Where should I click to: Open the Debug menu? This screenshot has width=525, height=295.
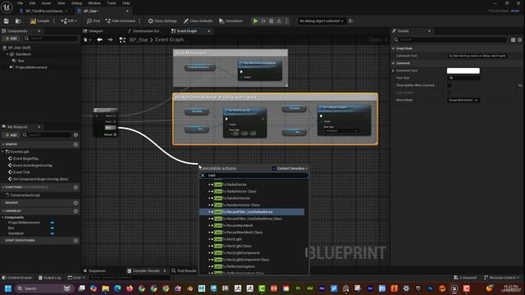pyautogui.click(x=76, y=3)
